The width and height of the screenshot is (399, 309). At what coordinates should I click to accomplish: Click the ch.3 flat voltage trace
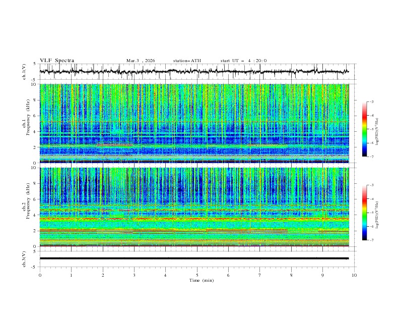click(x=194, y=259)
